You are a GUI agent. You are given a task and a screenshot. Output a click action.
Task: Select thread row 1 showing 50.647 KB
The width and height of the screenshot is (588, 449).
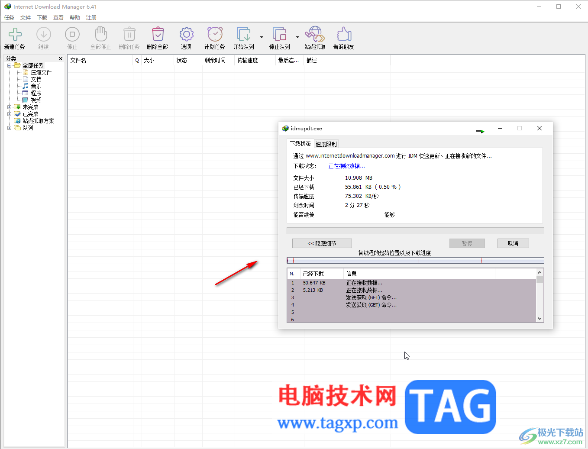pyautogui.click(x=412, y=283)
